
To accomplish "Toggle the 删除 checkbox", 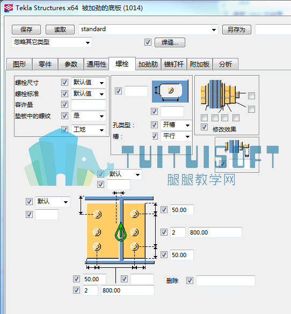I will (x=190, y=281).
